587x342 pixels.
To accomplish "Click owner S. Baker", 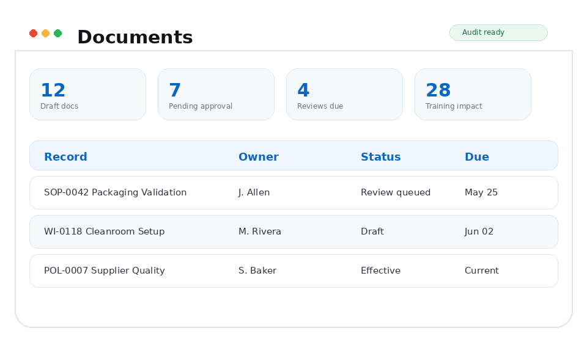I will tap(257, 270).
